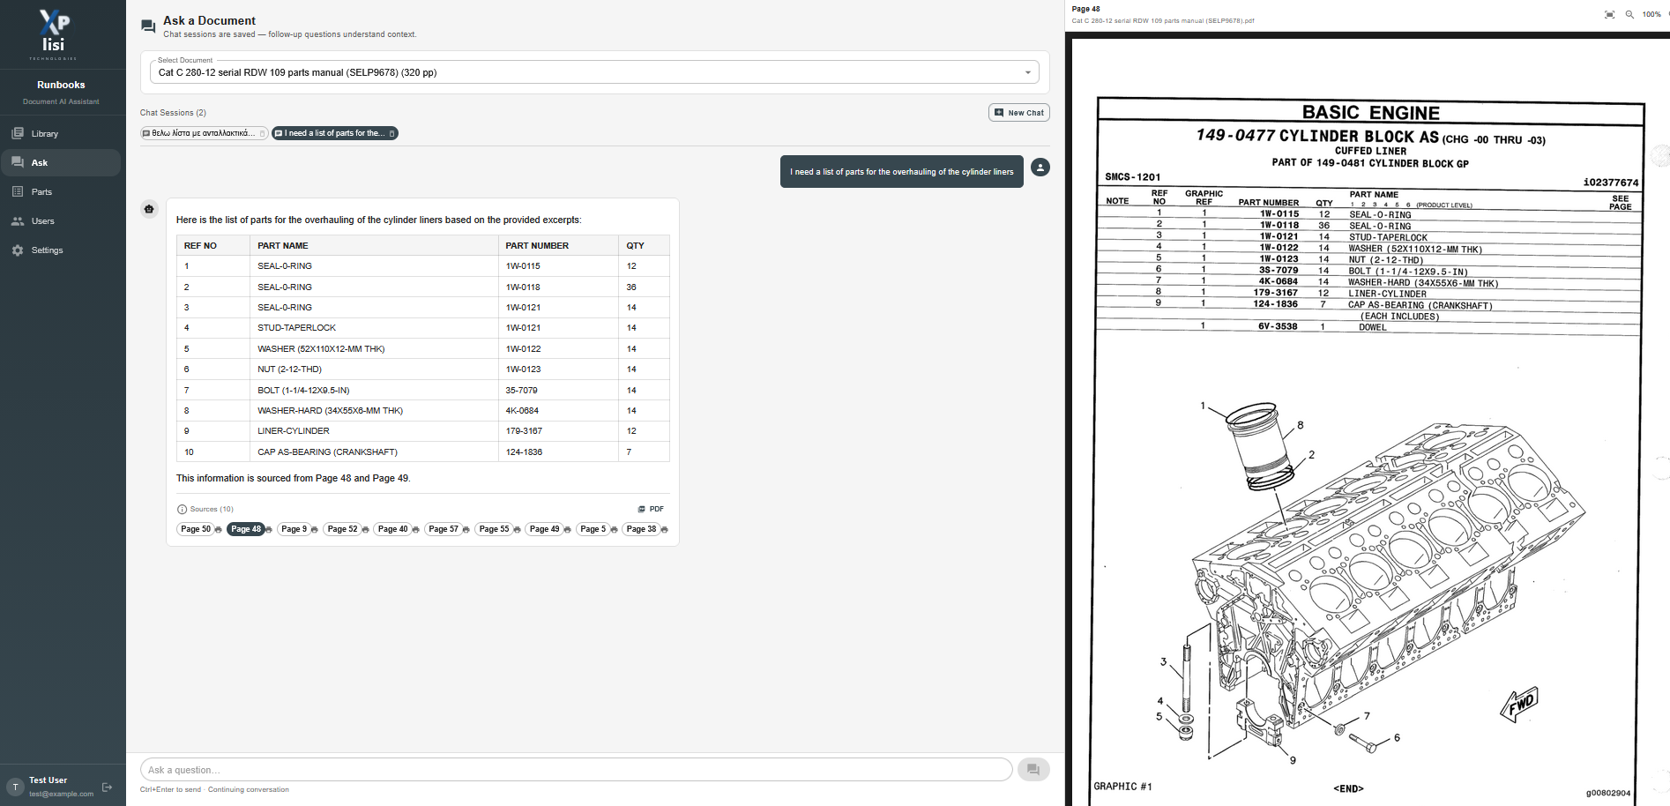Click the send message button
Screen dimensions: 1670x806
pyautogui.click(x=1033, y=770)
